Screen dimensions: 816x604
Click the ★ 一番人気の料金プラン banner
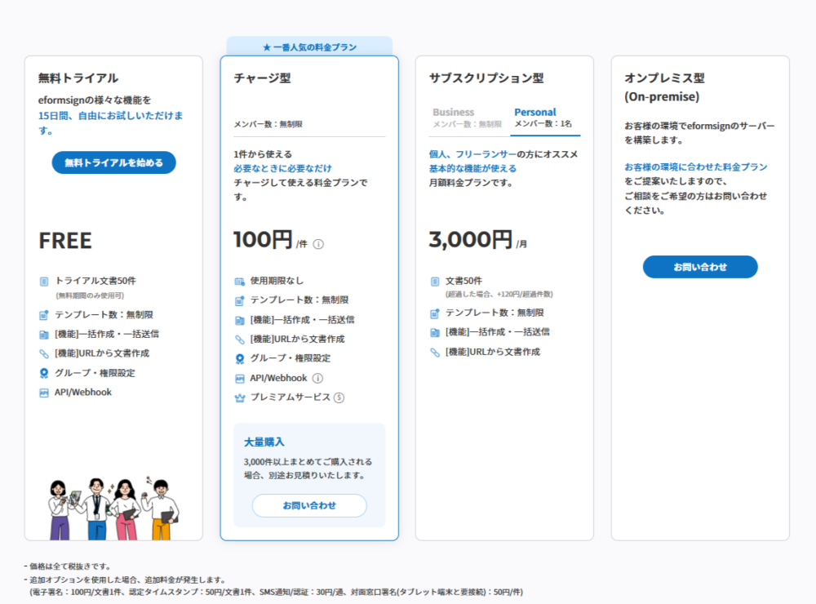click(x=309, y=47)
